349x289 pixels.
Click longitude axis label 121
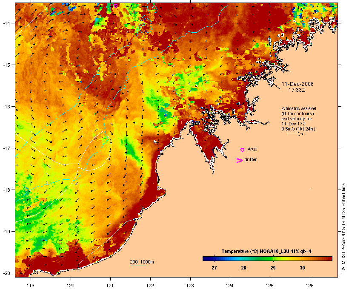coord(110,286)
